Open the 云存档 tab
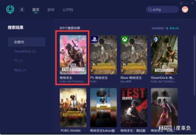Screen dimensions: 196x135 tap(68, 10)
